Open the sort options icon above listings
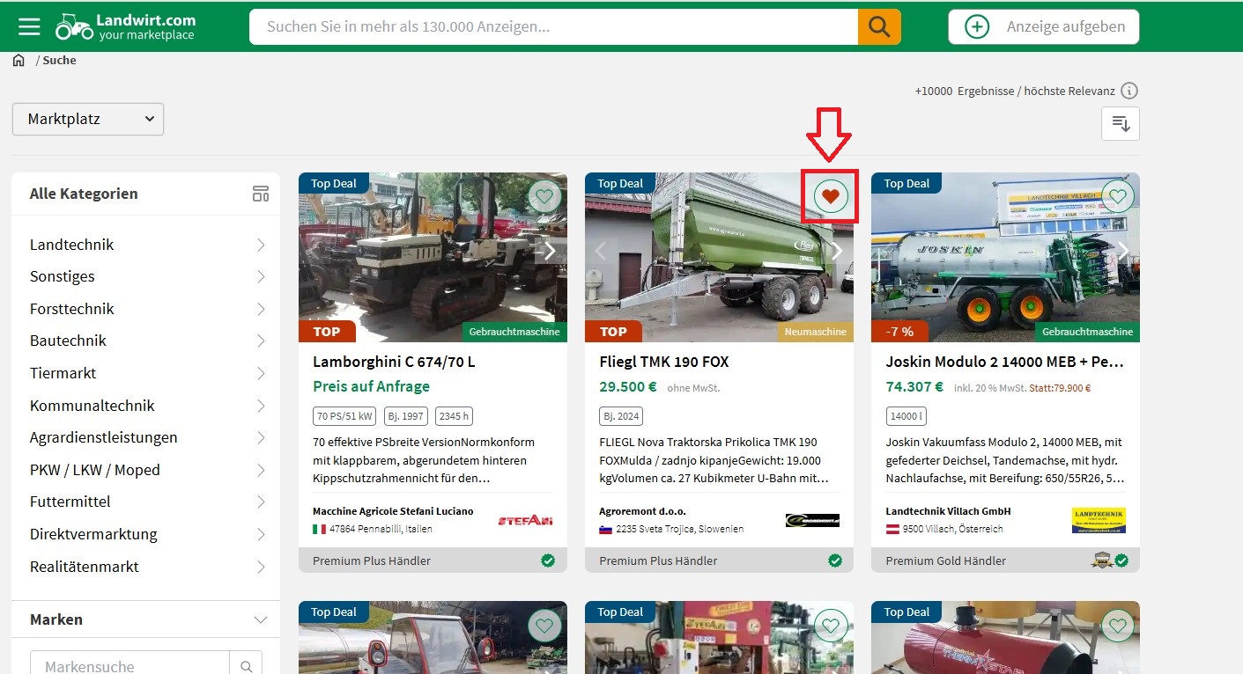Image resolution: width=1243 pixels, height=674 pixels. pyautogui.click(x=1120, y=123)
